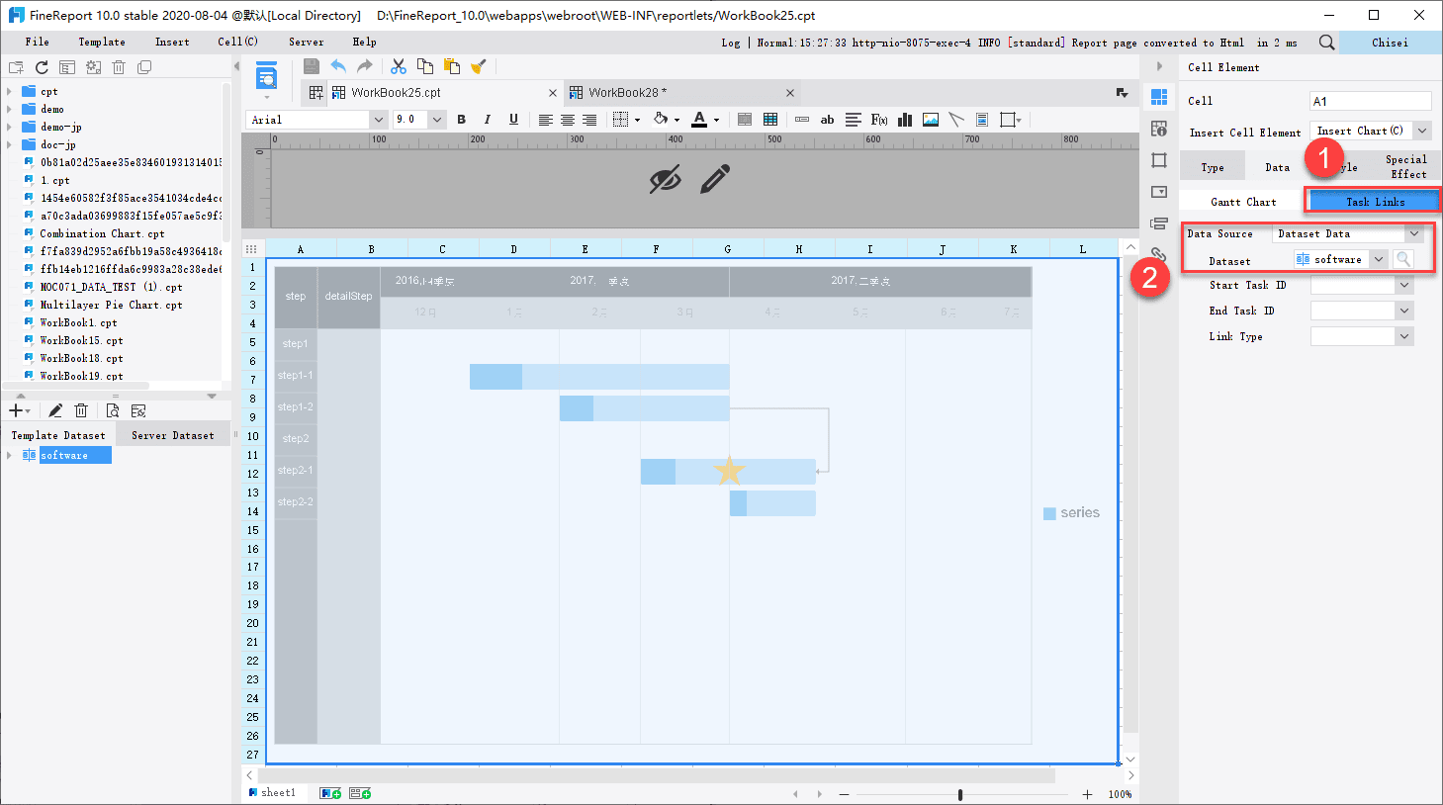Click the cut scissors icon in the toolbar
Screen dimensions: 1443x805
[399, 65]
